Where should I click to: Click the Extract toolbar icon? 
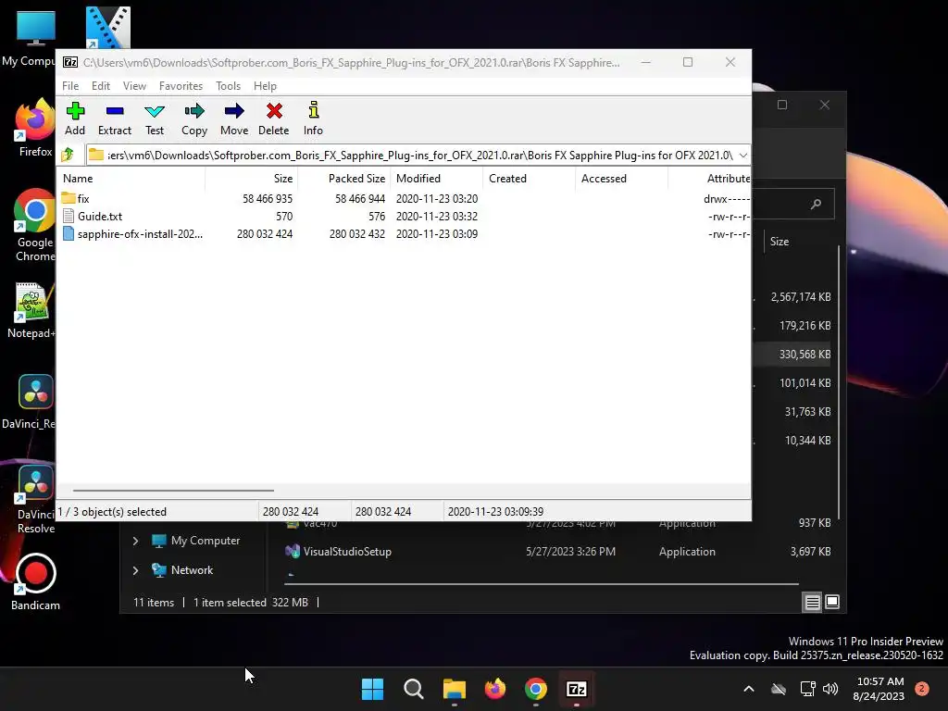(114, 118)
